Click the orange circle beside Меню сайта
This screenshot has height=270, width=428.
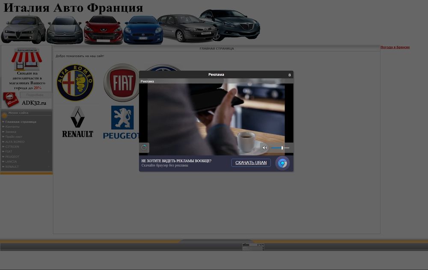pos(4,115)
